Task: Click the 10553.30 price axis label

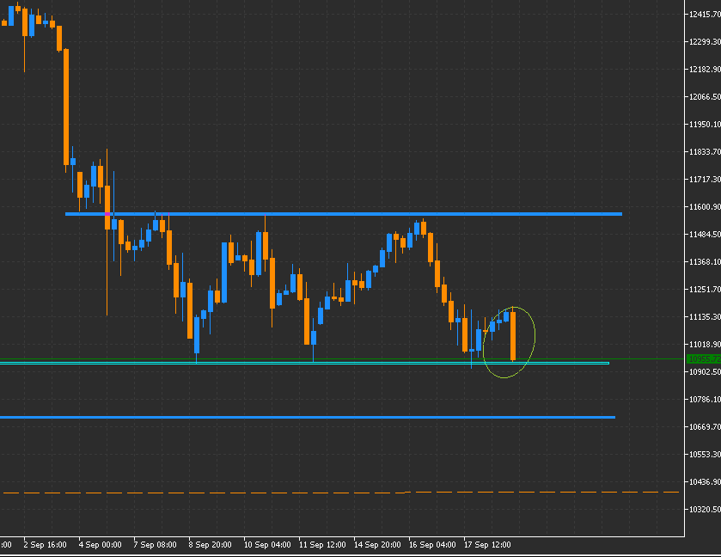Action: coord(705,455)
